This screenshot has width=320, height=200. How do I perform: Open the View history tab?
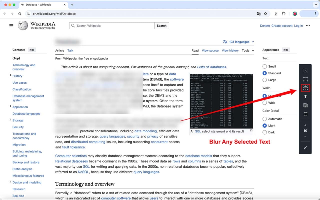230,50
